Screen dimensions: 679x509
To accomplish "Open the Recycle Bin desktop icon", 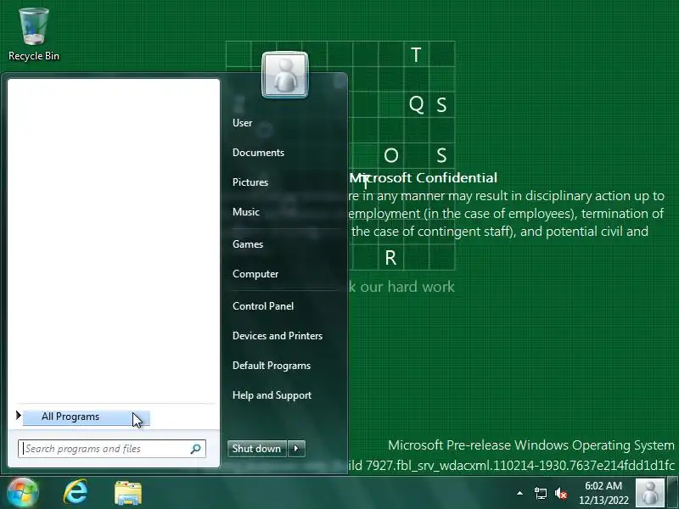I will (33, 35).
